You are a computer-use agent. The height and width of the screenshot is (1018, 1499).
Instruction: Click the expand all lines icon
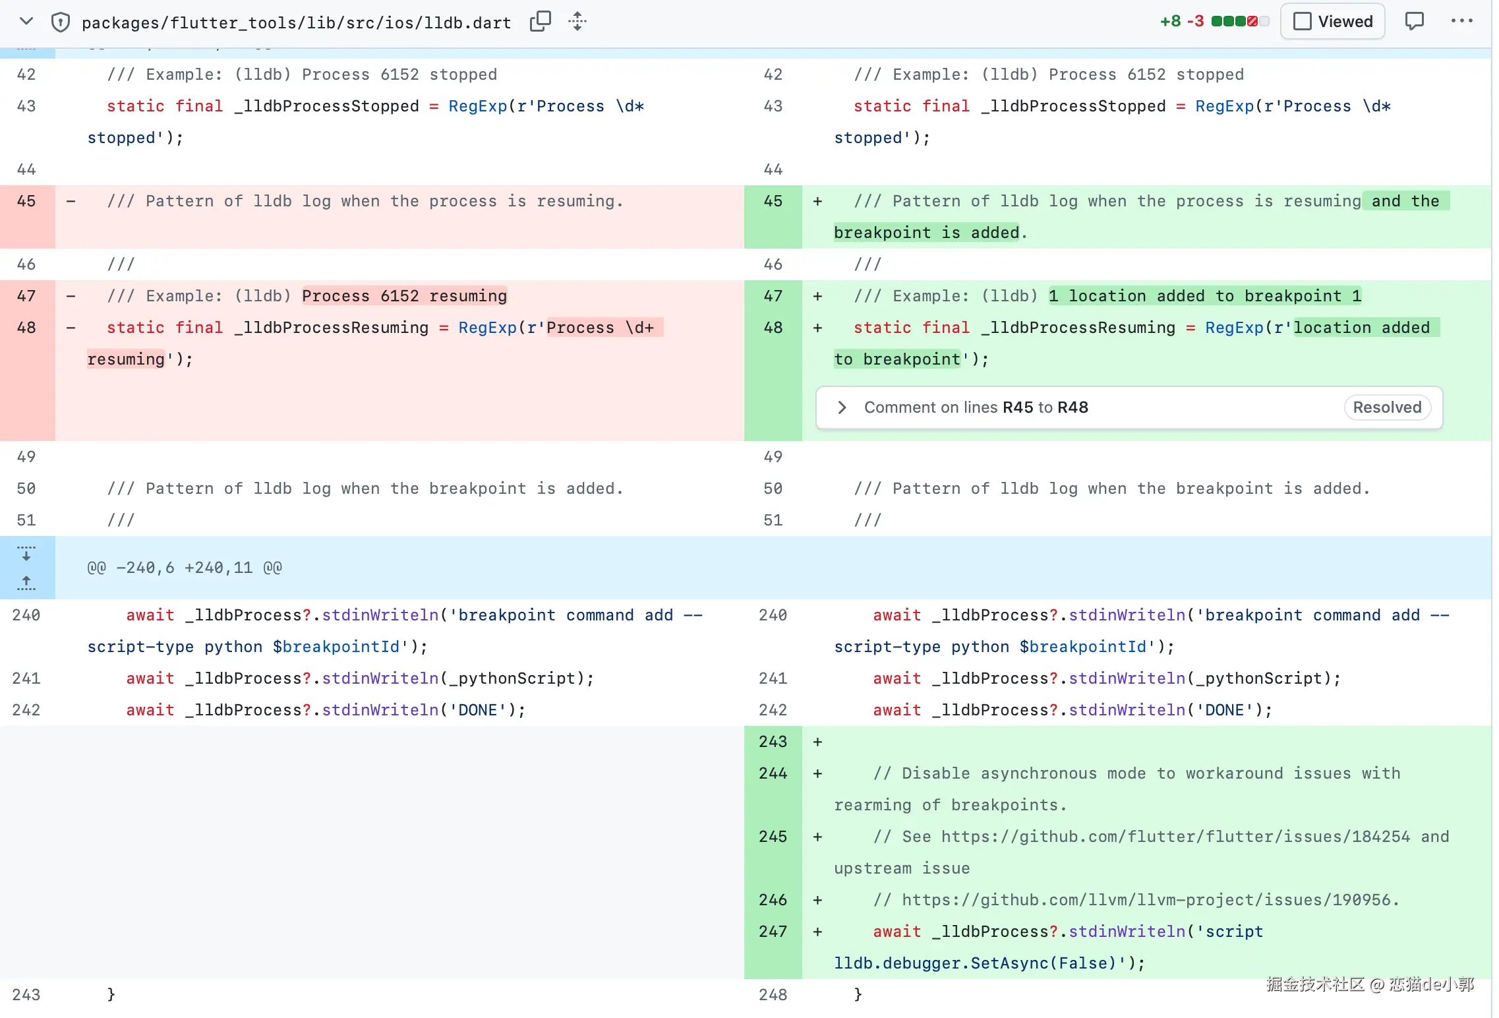coord(577,21)
